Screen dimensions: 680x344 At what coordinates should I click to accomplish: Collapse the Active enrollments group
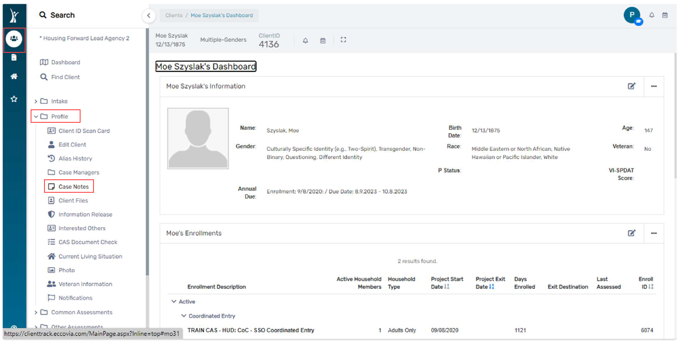(x=174, y=302)
